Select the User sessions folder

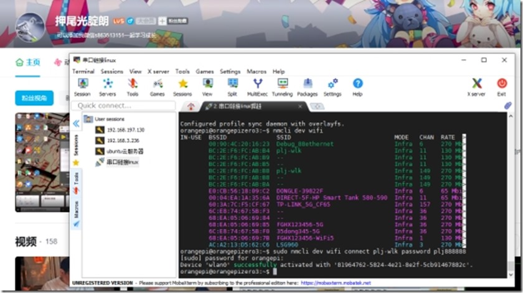coord(105,119)
